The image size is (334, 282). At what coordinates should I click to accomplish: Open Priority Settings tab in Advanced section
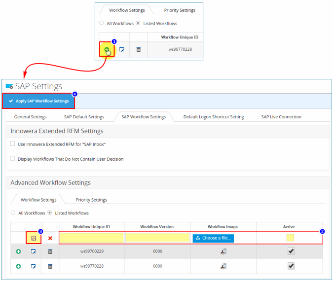[x=91, y=200]
